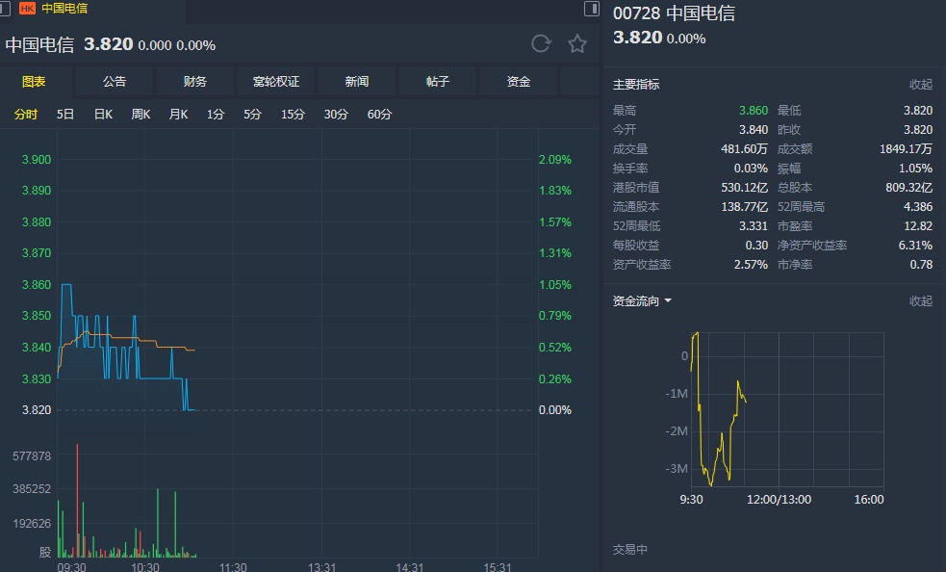Click the 中国电信 window title tab
Screen dimensions: 946x572
[64, 9]
